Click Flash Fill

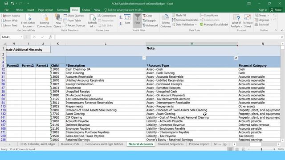pos(179,16)
